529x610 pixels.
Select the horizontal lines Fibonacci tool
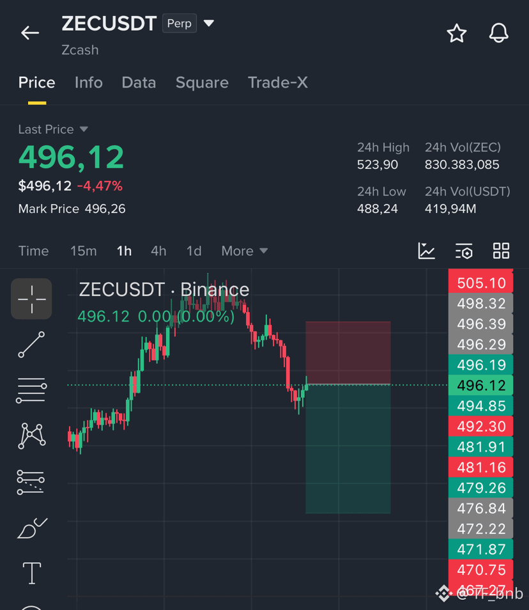pyautogui.click(x=31, y=390)
